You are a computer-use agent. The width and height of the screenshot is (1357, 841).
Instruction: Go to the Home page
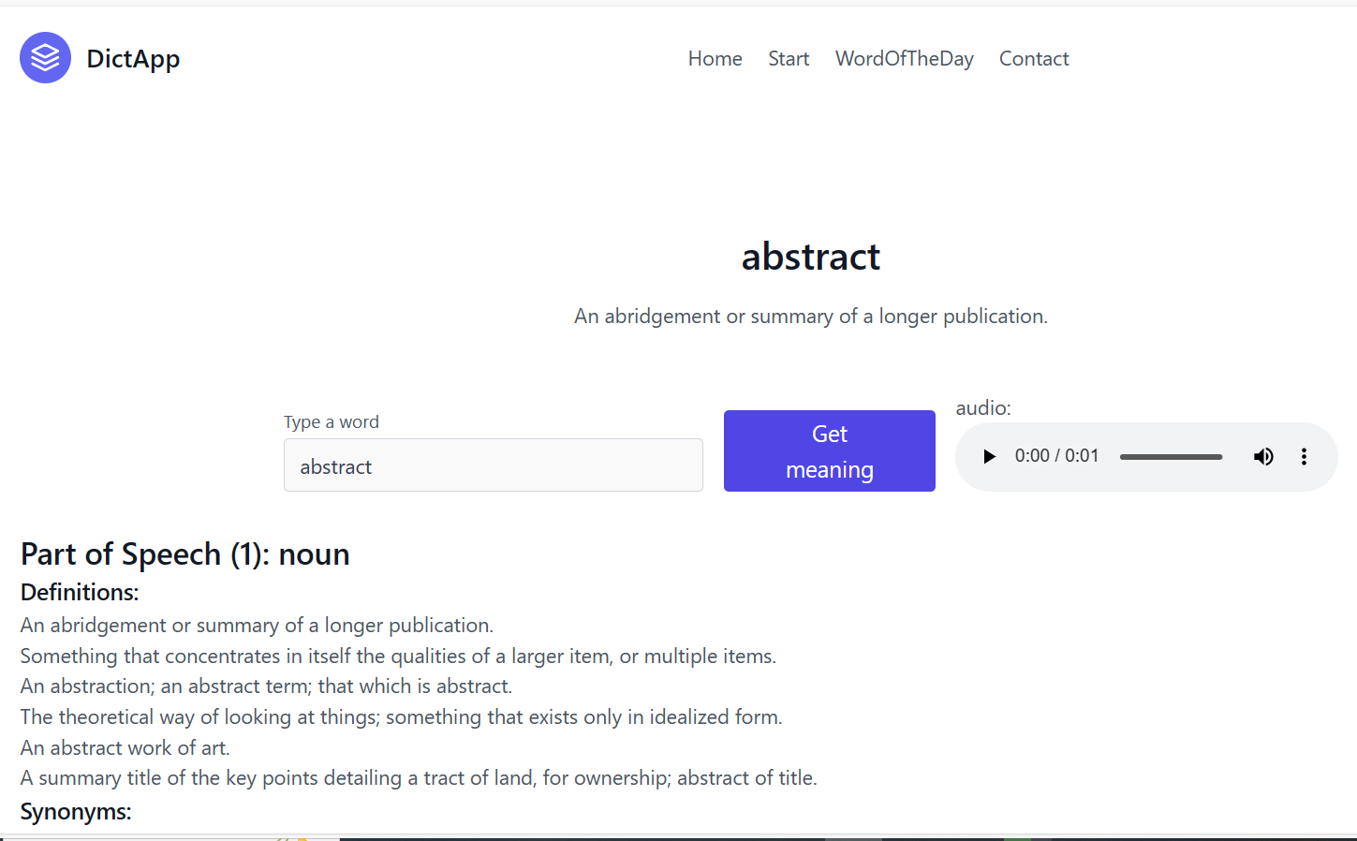tap(715, 59)
